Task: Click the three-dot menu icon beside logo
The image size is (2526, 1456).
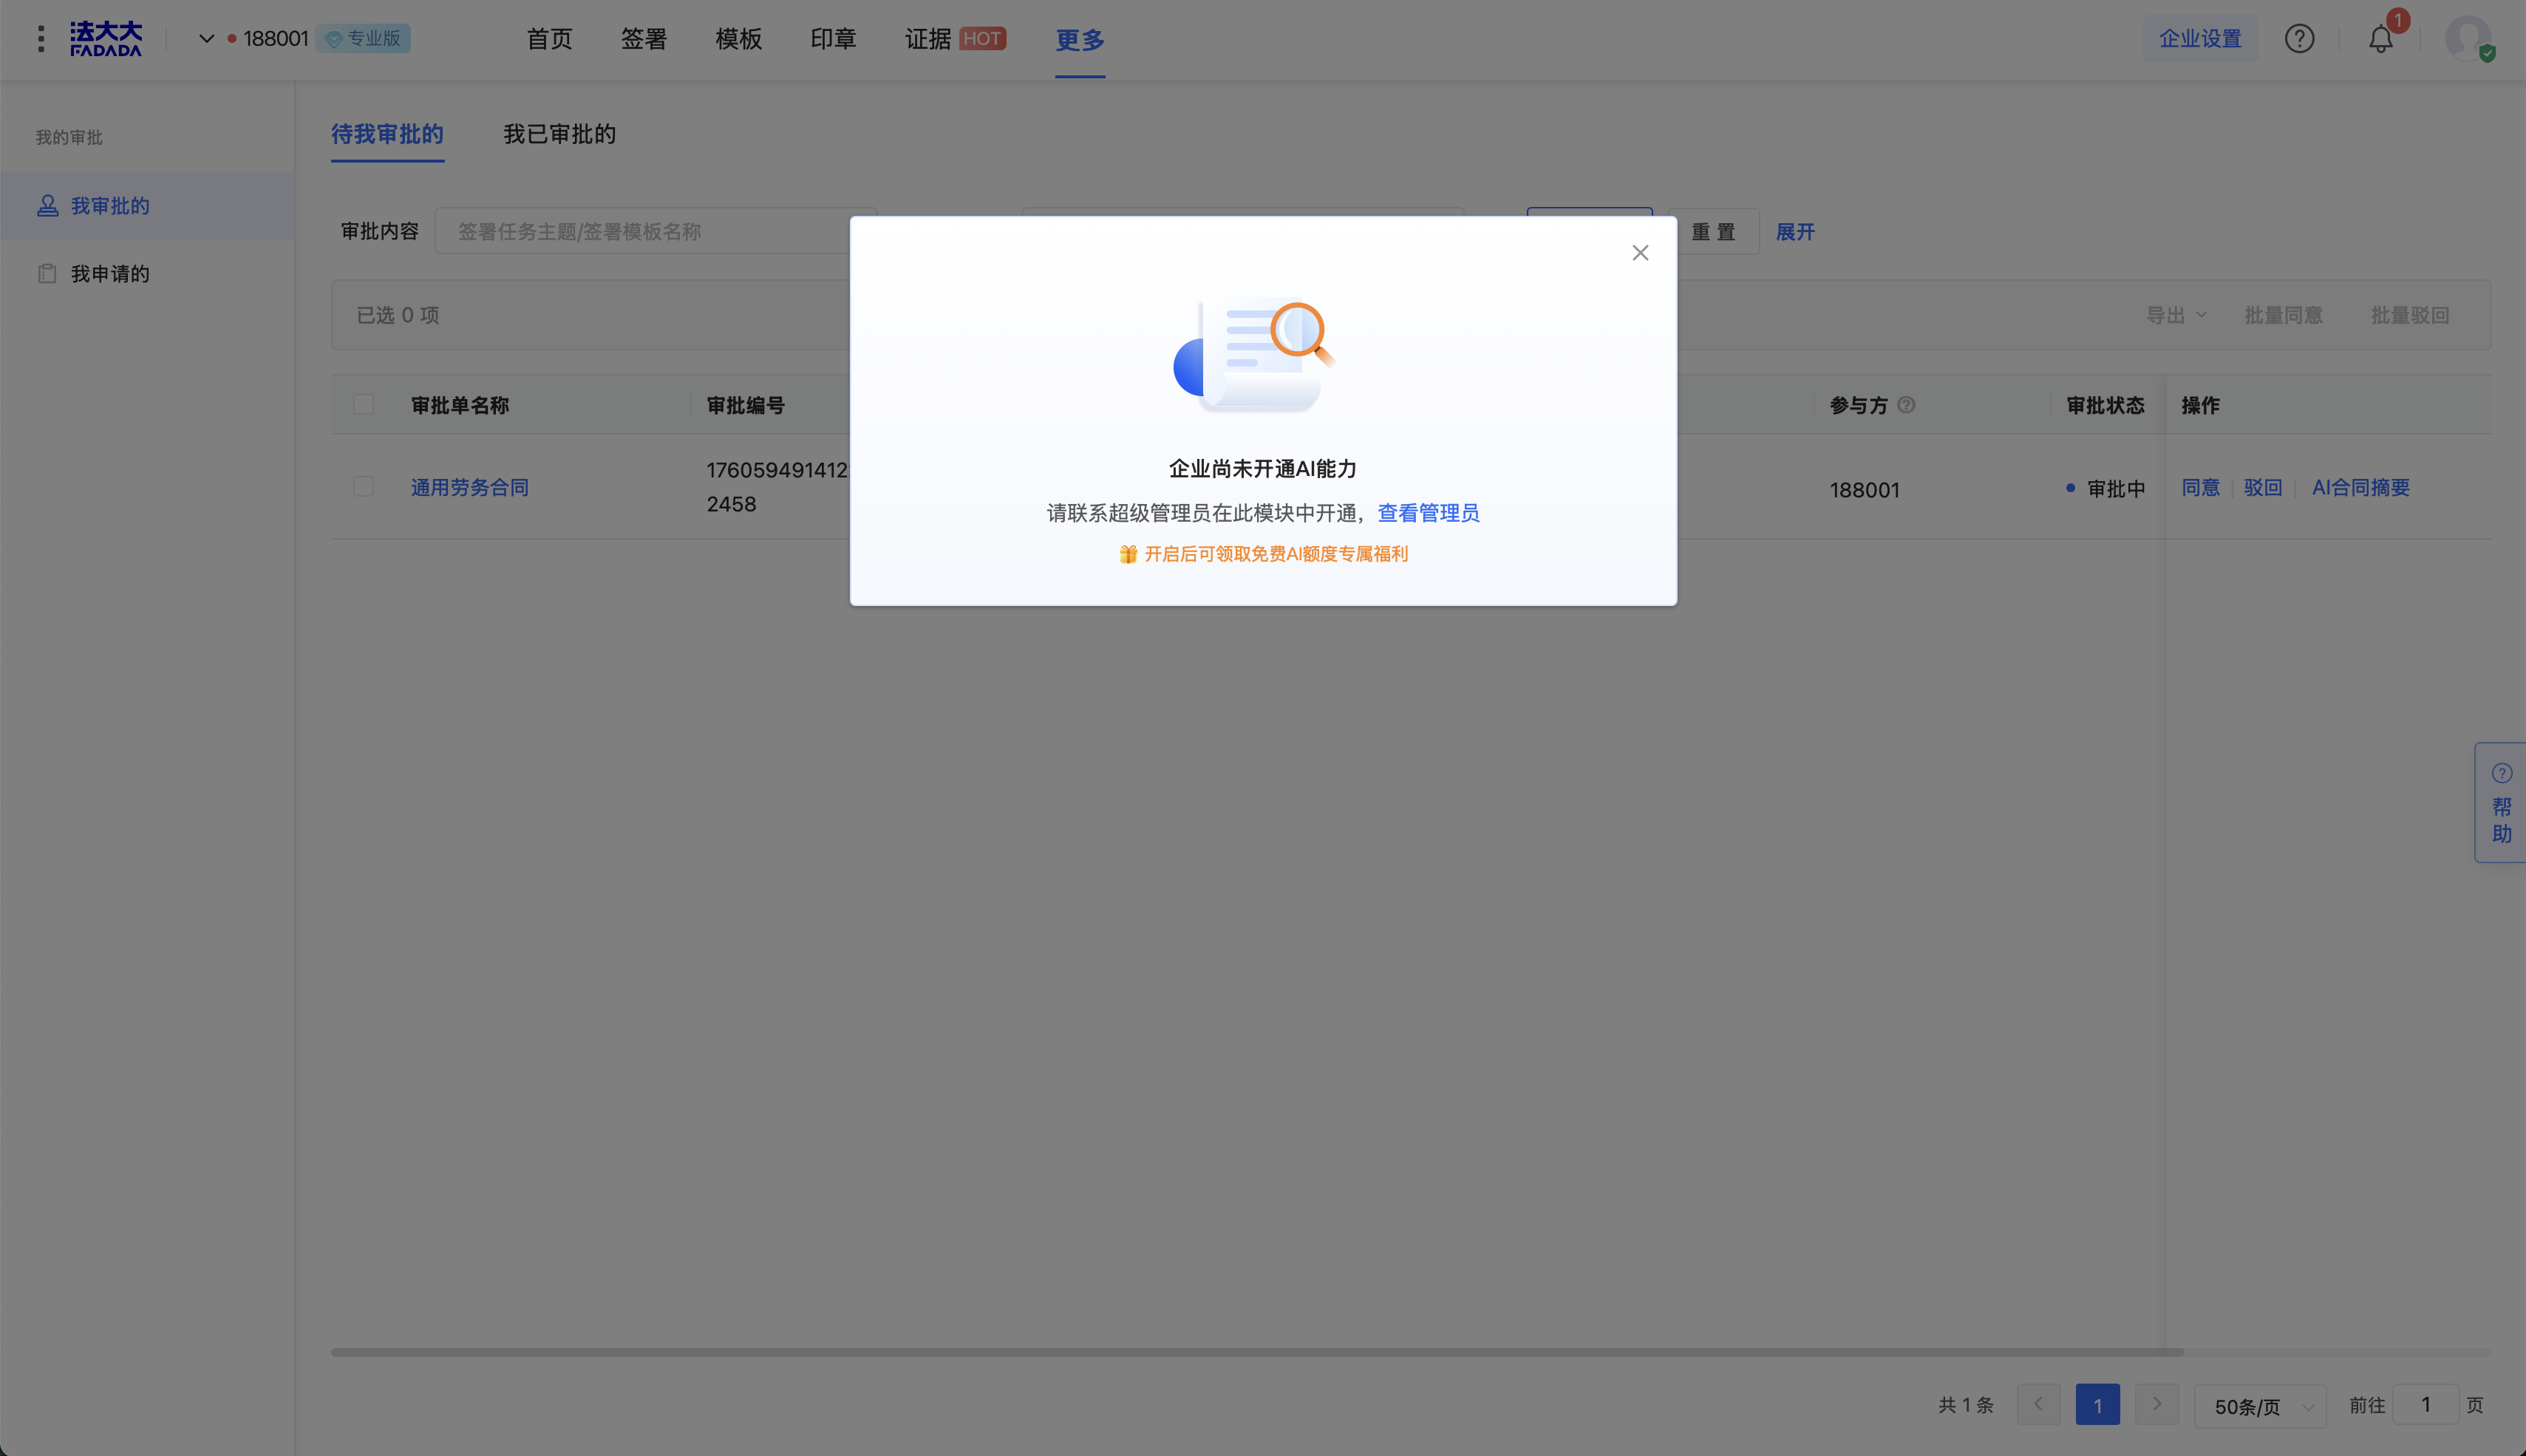Action: (x=41, y=39)
